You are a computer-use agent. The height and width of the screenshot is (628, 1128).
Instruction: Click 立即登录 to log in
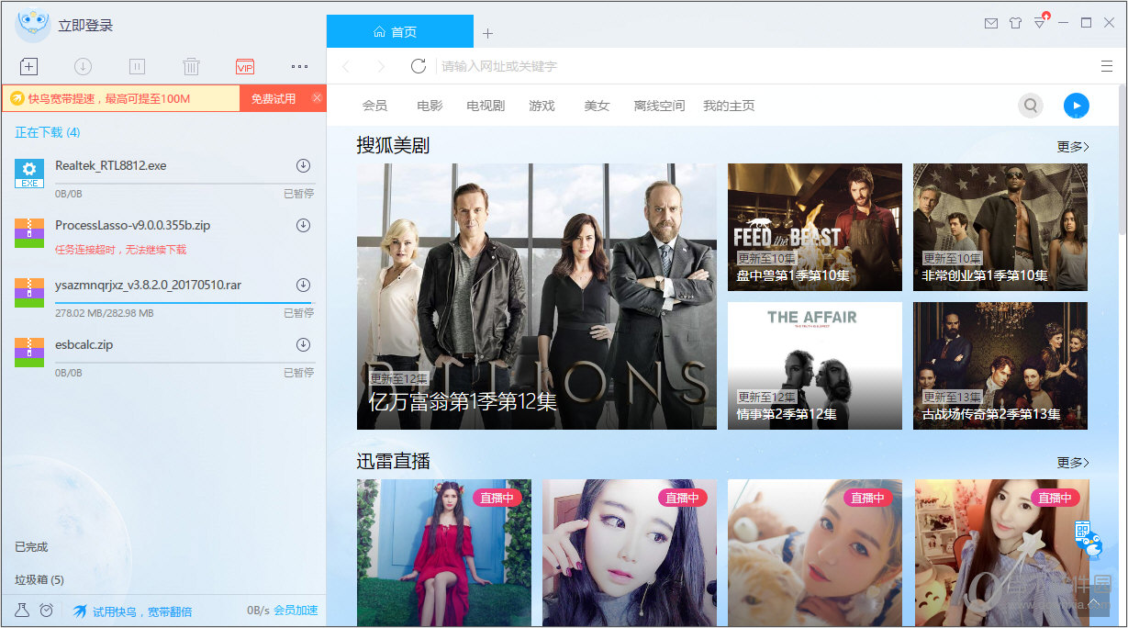tap(85, 26)
